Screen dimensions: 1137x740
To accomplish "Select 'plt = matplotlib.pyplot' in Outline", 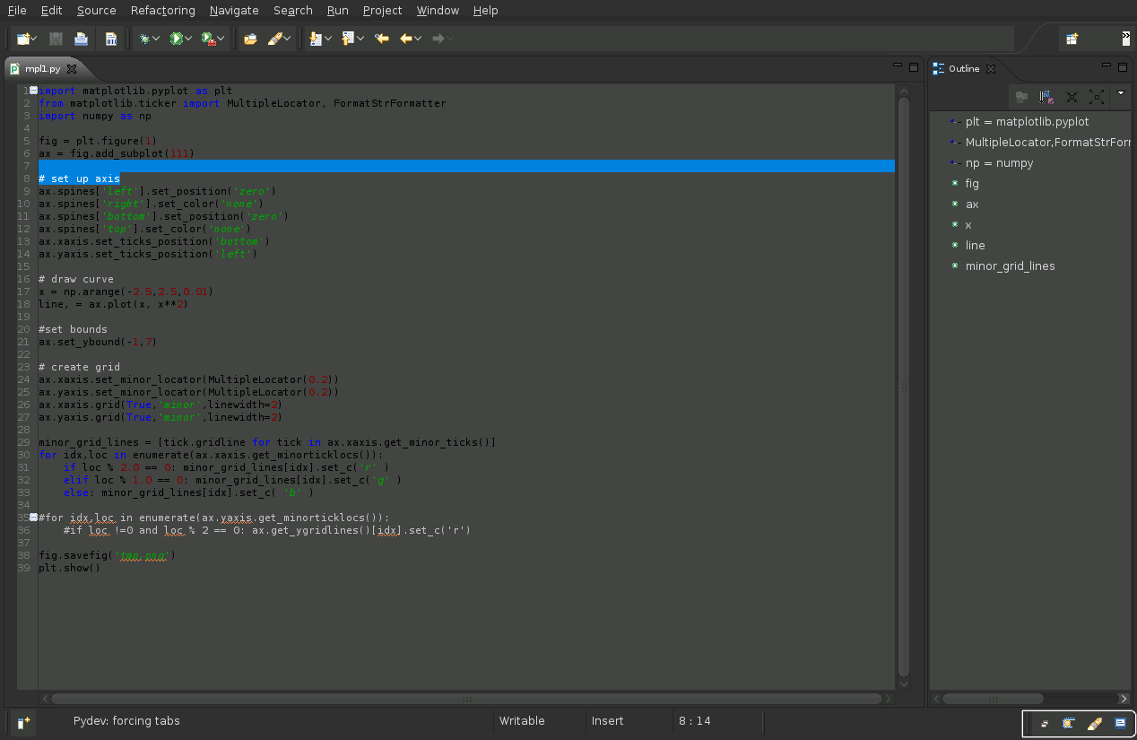I will click(x=1028, y=122).
